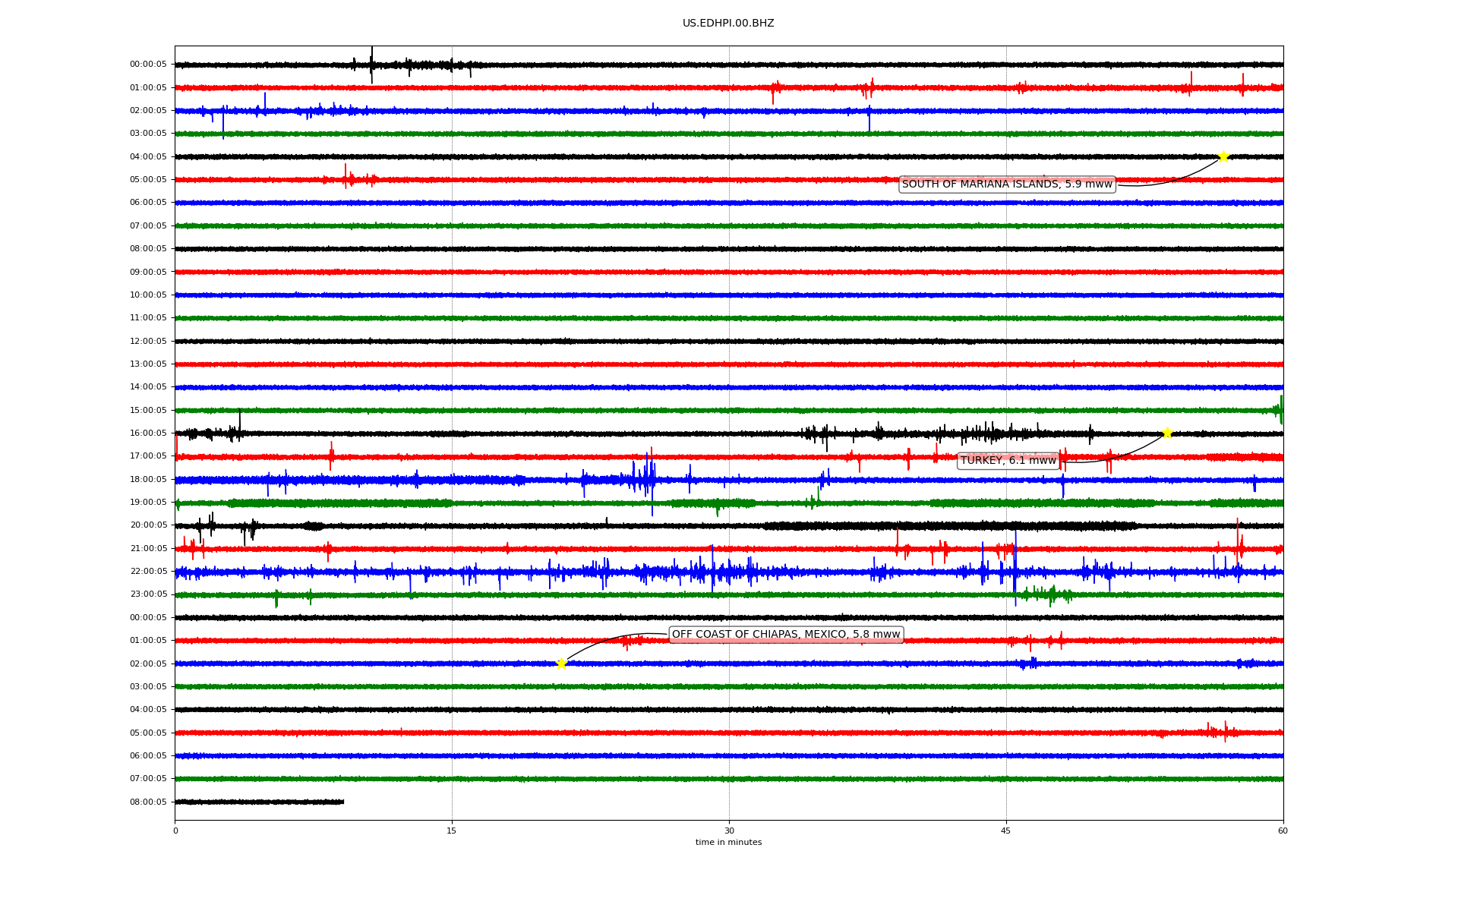Click the 21:00:05 time label

point(148,549)
